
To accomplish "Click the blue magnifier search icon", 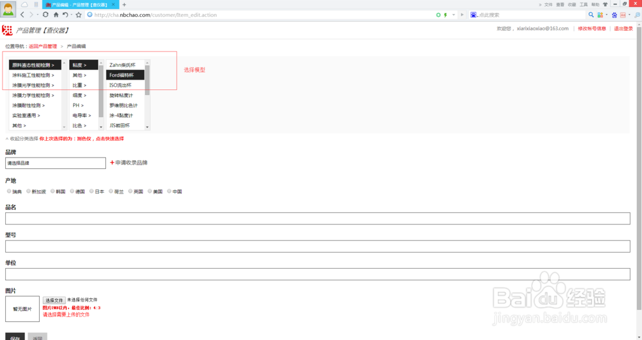I will (x=591, y=15).
